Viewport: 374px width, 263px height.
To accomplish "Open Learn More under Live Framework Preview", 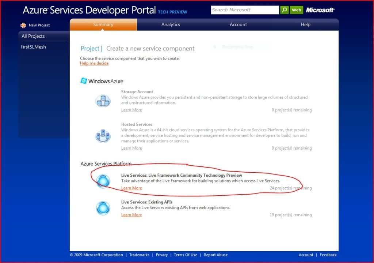I will point(131,188).
